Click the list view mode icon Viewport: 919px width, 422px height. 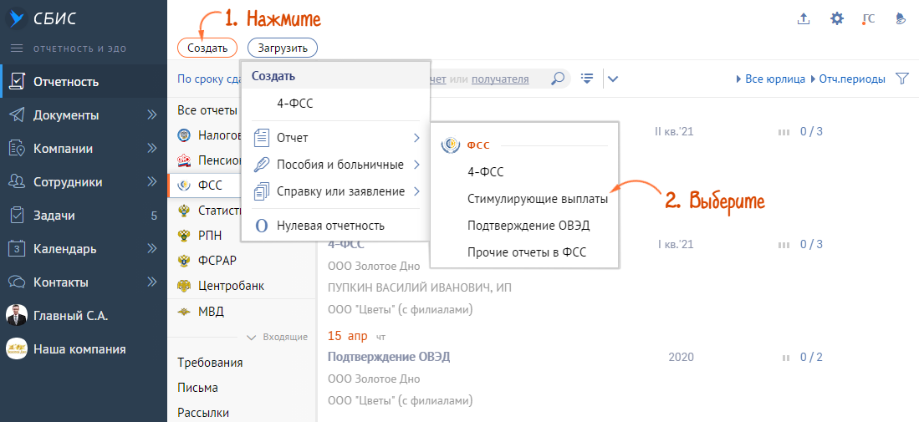pos(587,79)
